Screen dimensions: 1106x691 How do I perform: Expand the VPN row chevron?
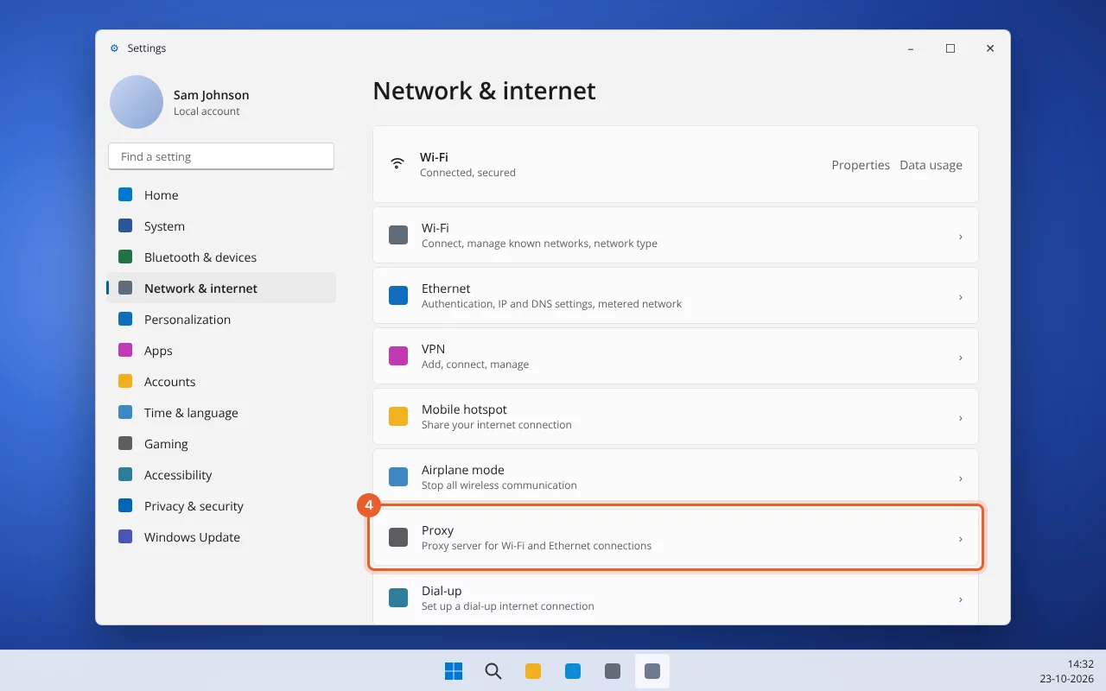pyautogui.click(x=960, y=357)
